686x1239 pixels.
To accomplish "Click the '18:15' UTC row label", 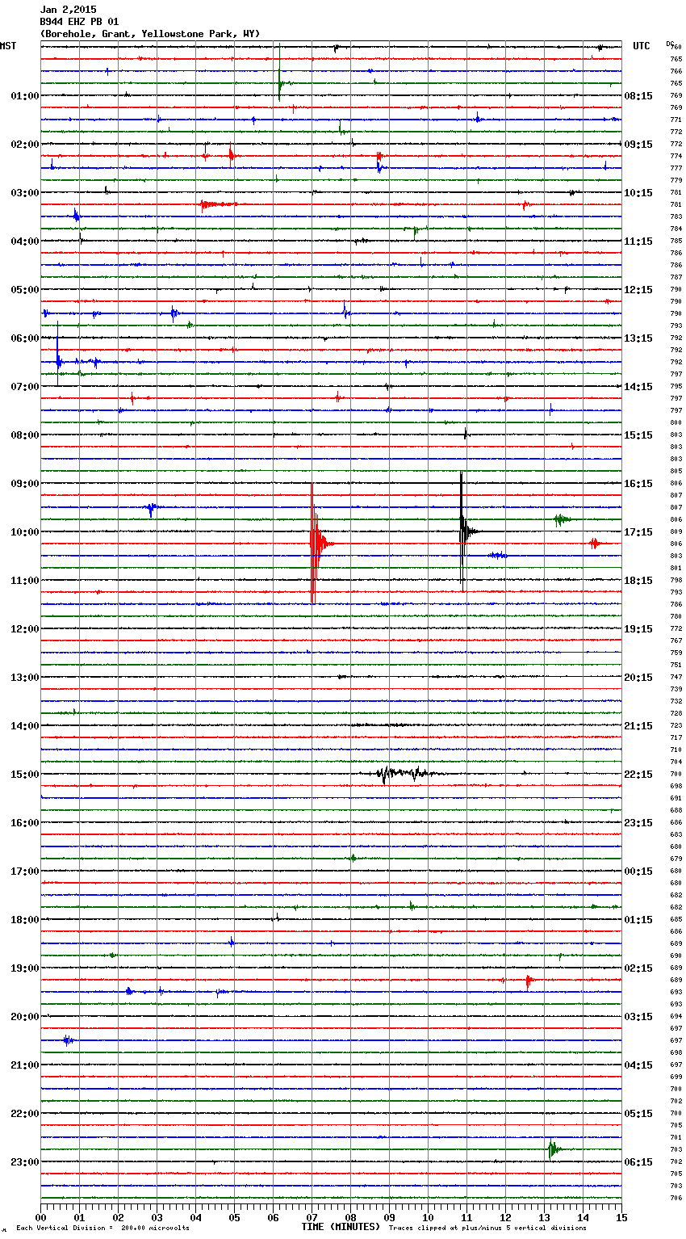I will point(638,581).
